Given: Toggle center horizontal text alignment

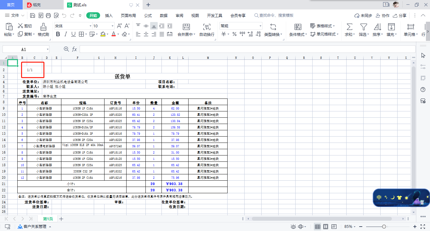Looking at the screenshot, I should [x=146, y=34].
